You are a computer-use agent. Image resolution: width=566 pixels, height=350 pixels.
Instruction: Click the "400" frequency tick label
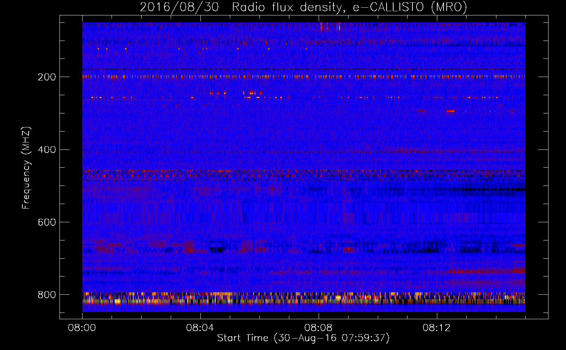click(47, 150)
